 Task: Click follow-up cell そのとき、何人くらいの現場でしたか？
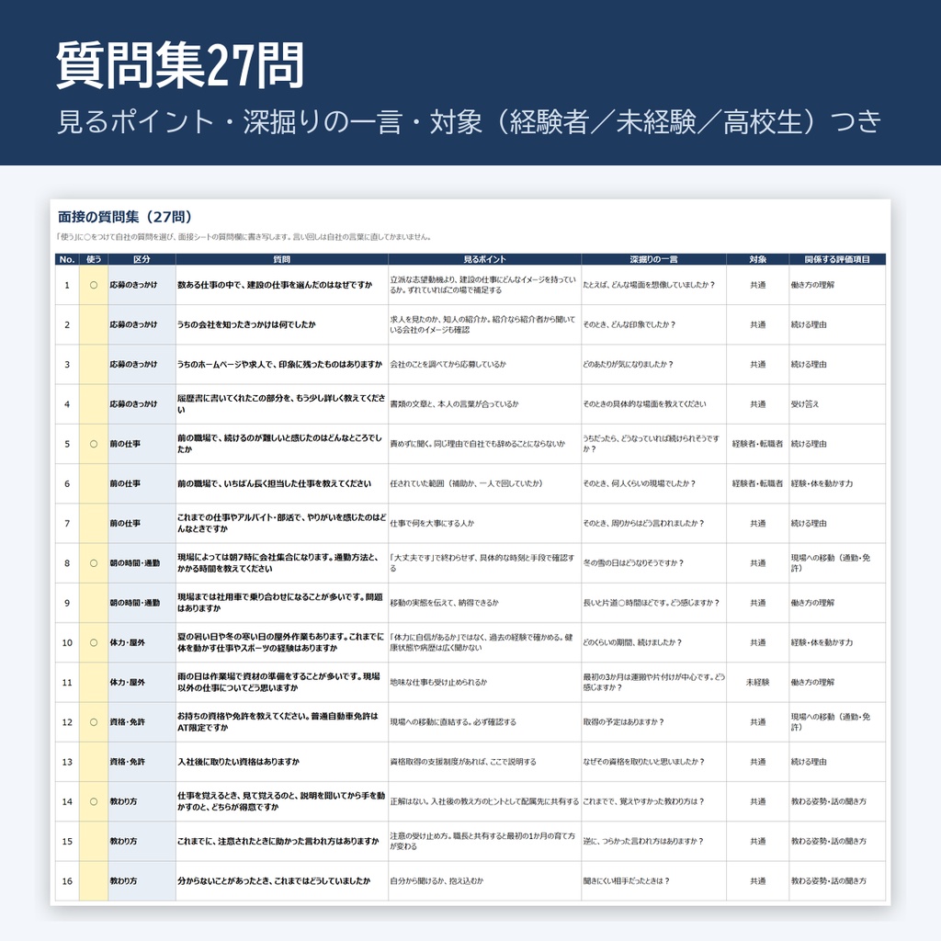tap(653, 483)
